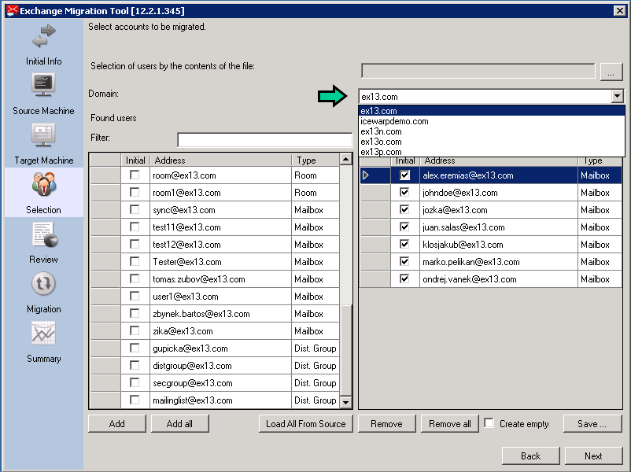The width and height of the screenshot is (631, 472).
Task: Enable checkbox for Tester@ex13.com
Action: pos(135,261)
